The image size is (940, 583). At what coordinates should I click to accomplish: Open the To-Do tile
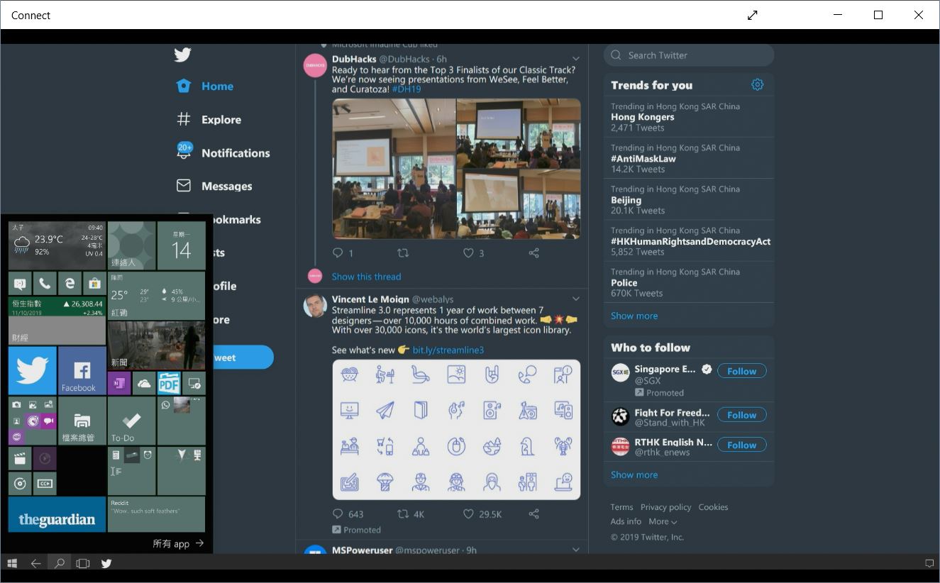click(x=131, y=421)
